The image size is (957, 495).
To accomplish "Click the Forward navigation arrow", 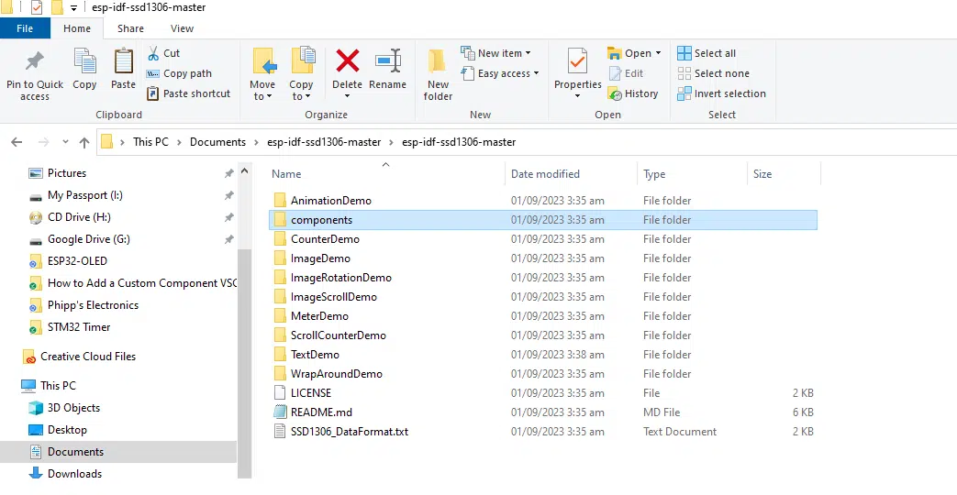I will [x=43, y=142].
